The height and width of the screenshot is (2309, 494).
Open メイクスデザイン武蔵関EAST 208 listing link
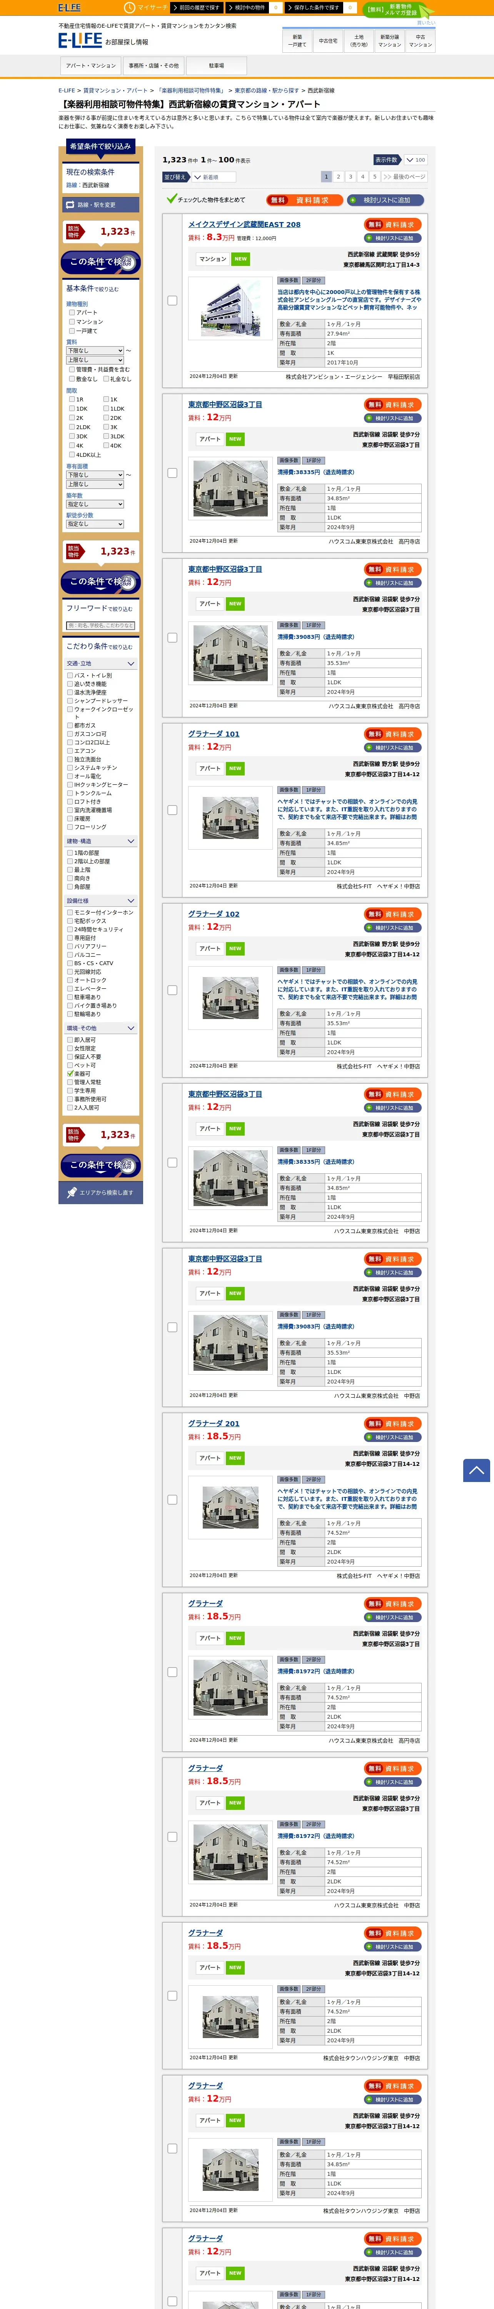(244, 225)
